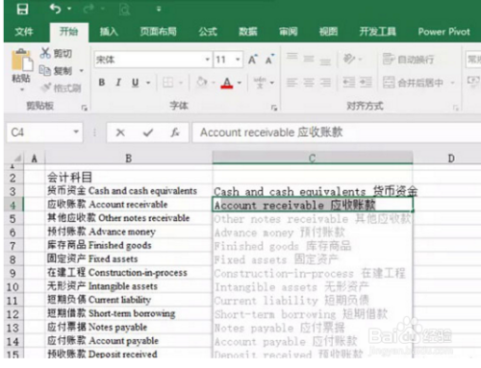Open the font name dropdown
Image resolution: width=481 pixels, height=368 pixels.
208,60
